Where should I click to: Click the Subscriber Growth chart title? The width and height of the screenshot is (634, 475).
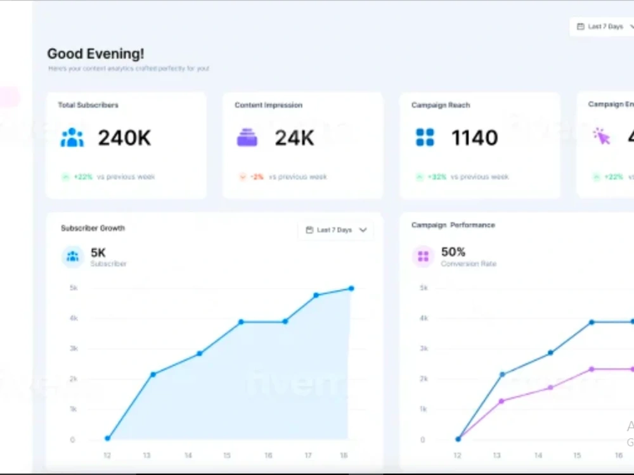pyautogui.click(x=93, y=228)
